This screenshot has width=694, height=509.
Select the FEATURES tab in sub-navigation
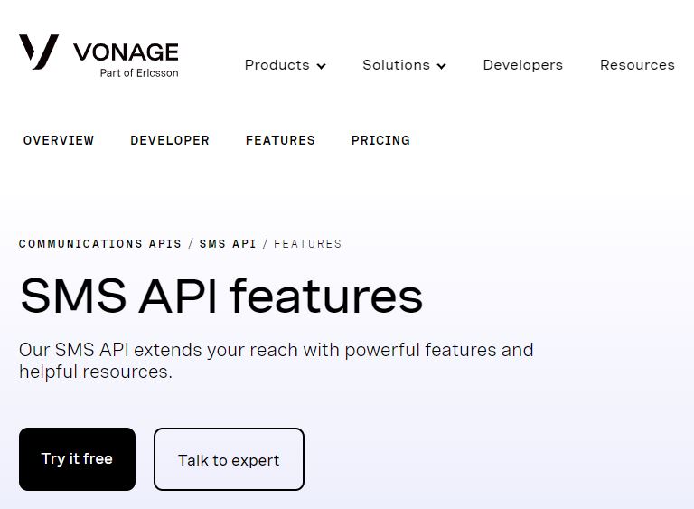[280, 140]
